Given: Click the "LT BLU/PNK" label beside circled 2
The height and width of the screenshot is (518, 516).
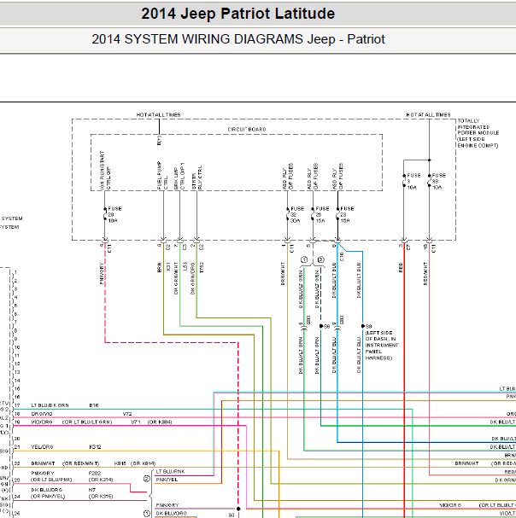Looking at the screenshot, I should coord(170,471).
